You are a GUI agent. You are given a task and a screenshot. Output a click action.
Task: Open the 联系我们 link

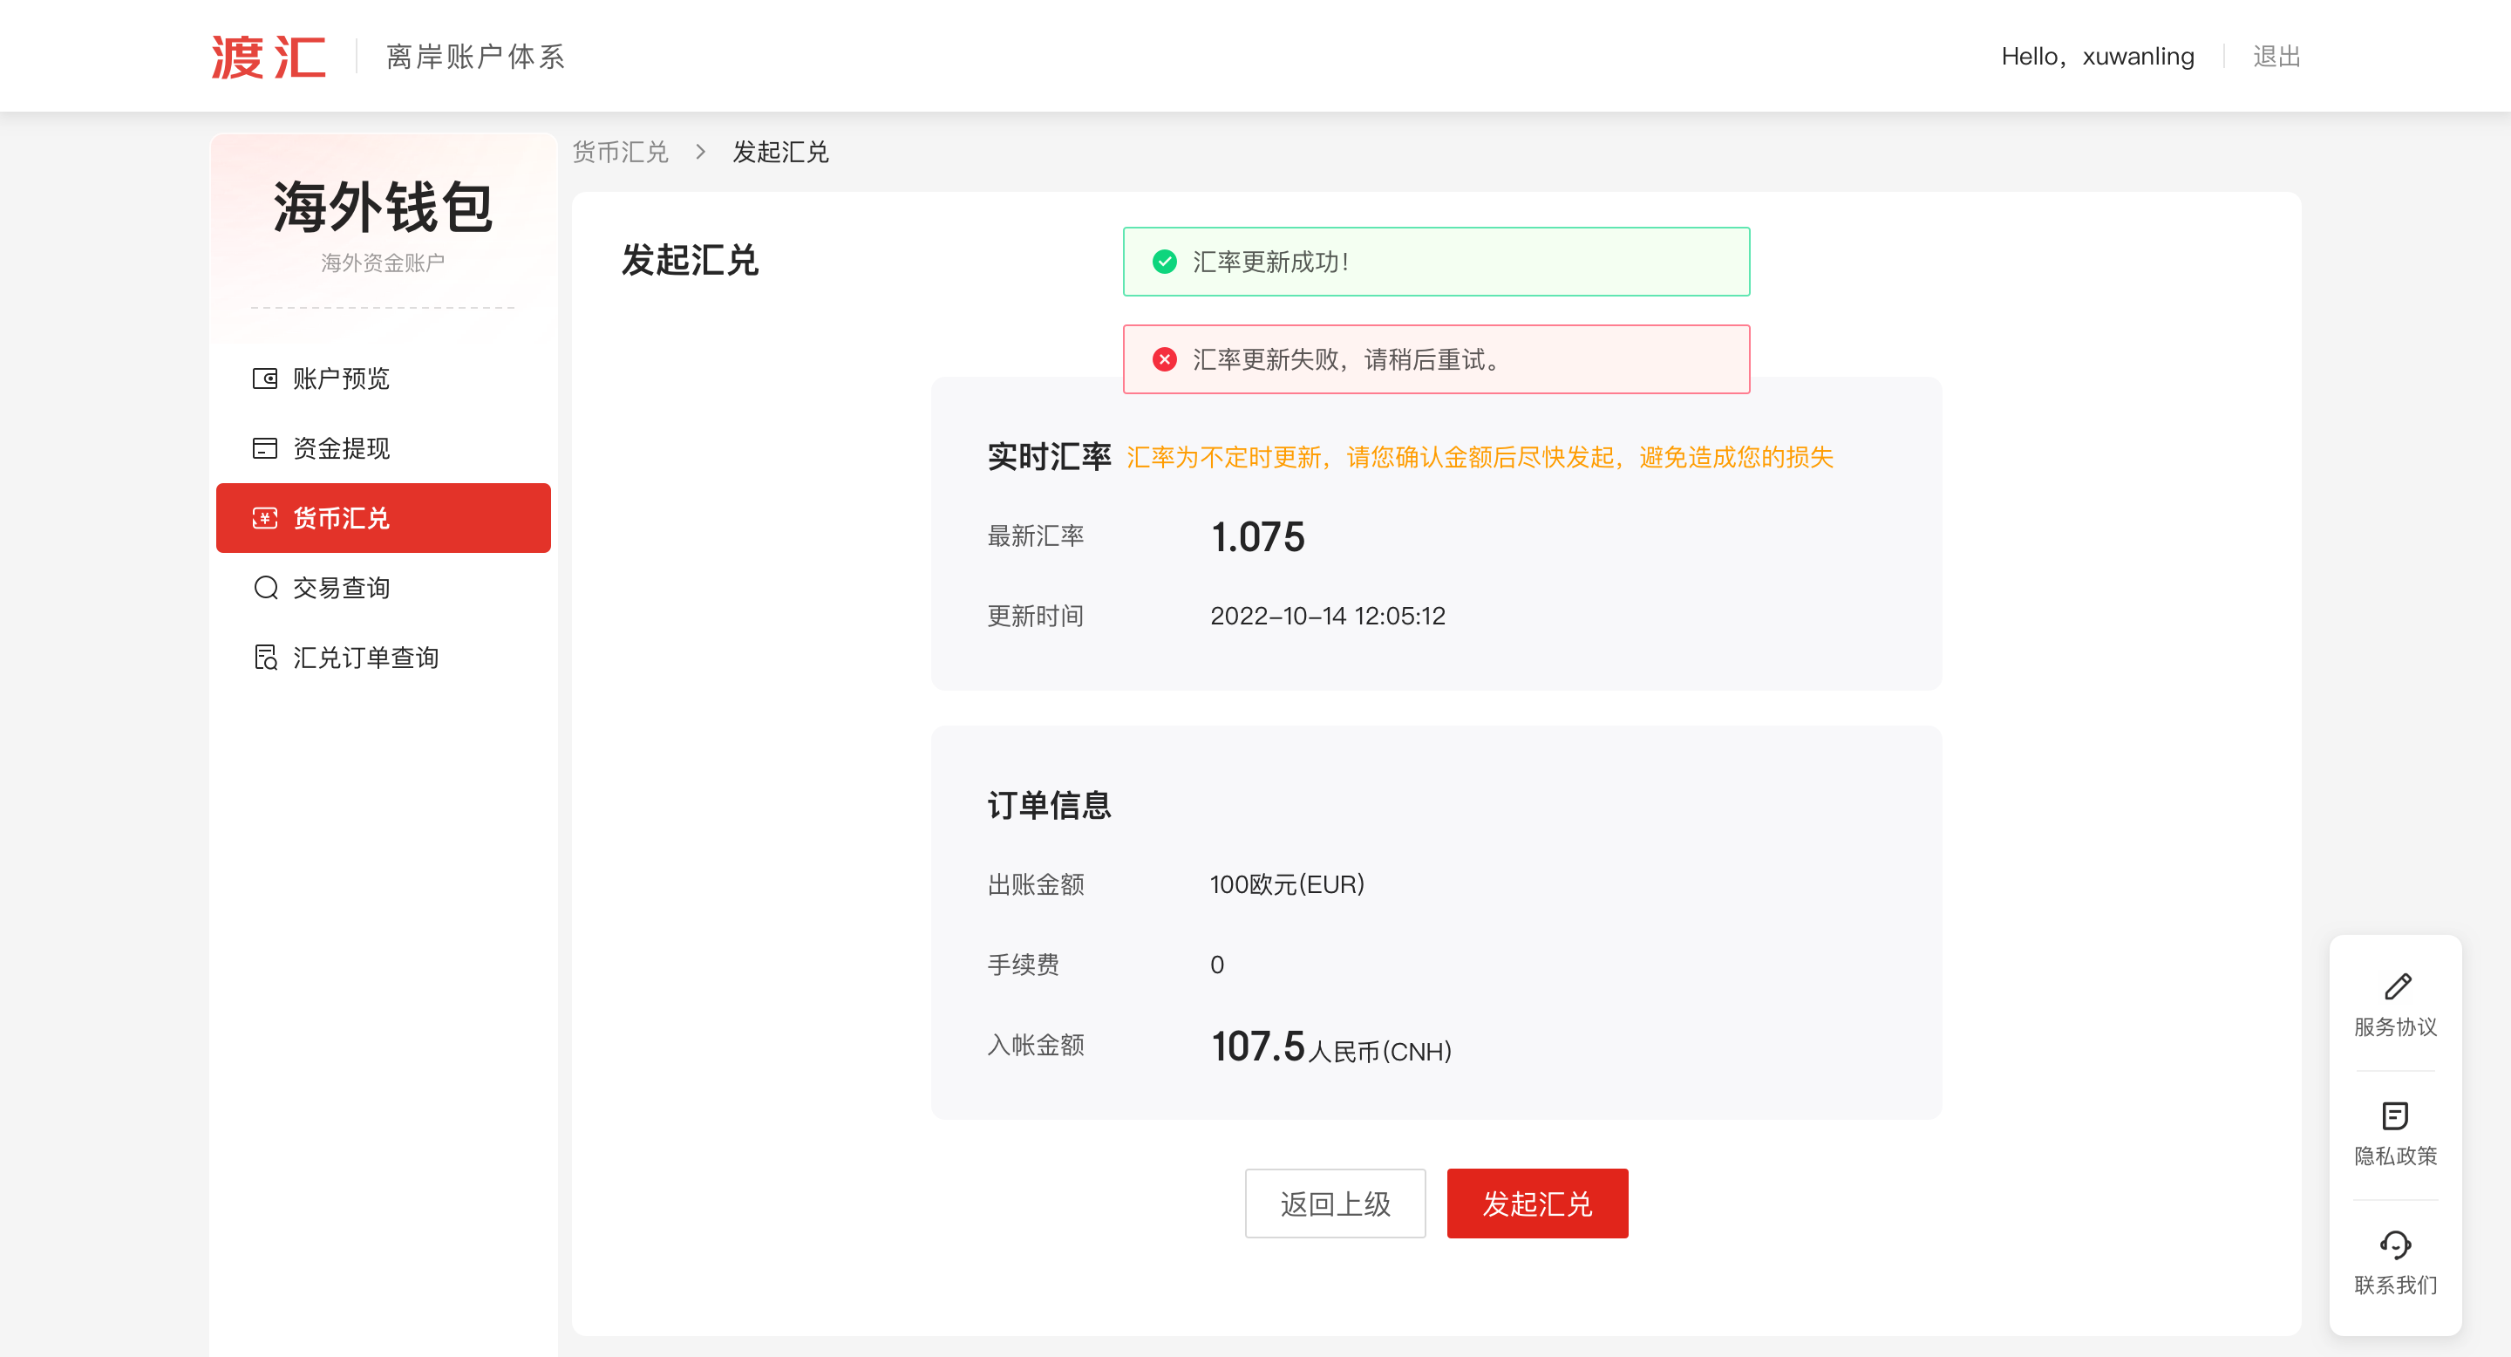(2395, 1264)
